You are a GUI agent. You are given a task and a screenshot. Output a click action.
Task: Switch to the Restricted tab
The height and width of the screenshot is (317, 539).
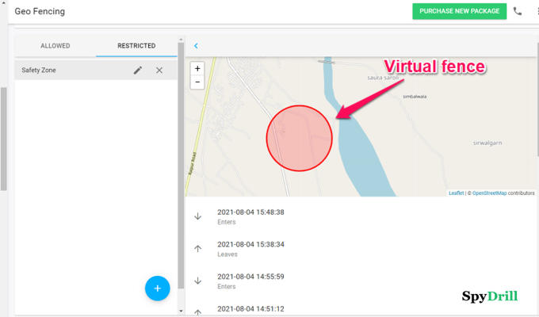tap(136, 46)
